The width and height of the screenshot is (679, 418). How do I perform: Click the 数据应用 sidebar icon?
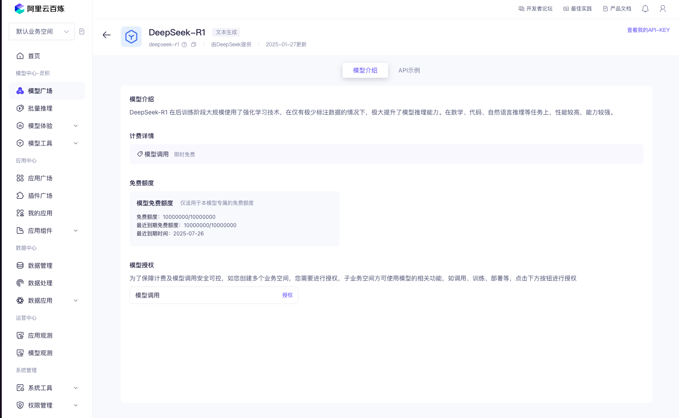pos(20,301)
